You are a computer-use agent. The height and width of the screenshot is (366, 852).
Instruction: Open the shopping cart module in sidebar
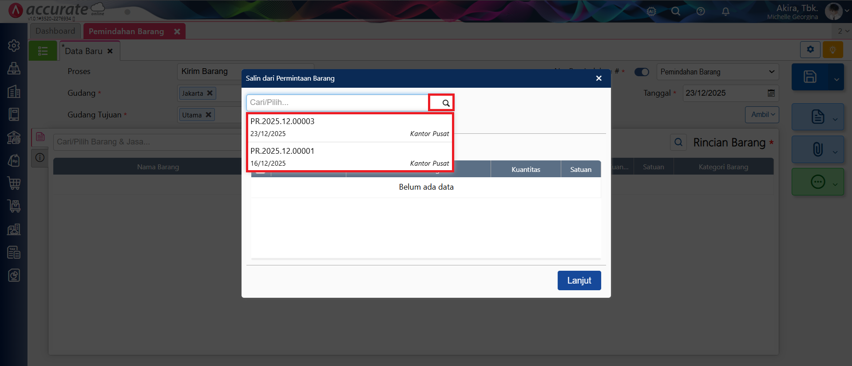click(x=14, y=183)
